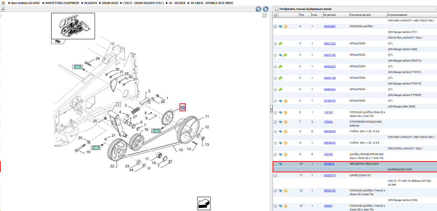Click the square button at the diagram's top-right corner
Image resolution: width=437 pixels, height=211 pixels.
264,15
